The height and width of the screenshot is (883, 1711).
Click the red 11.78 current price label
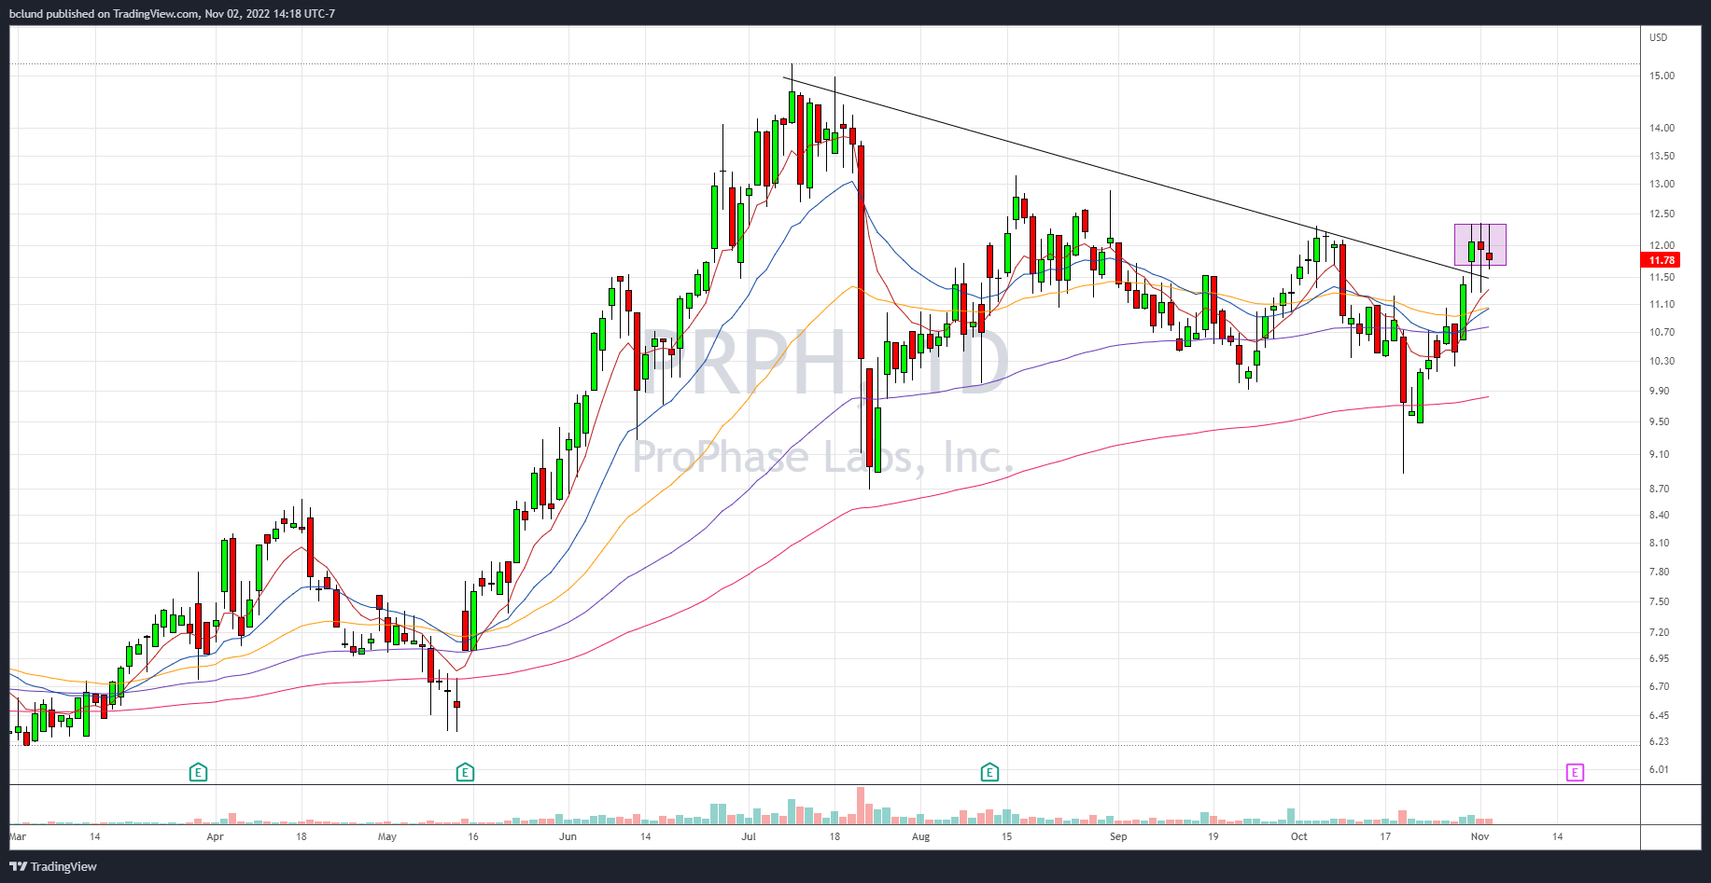pyautogui.click(x=1662, y=260)
